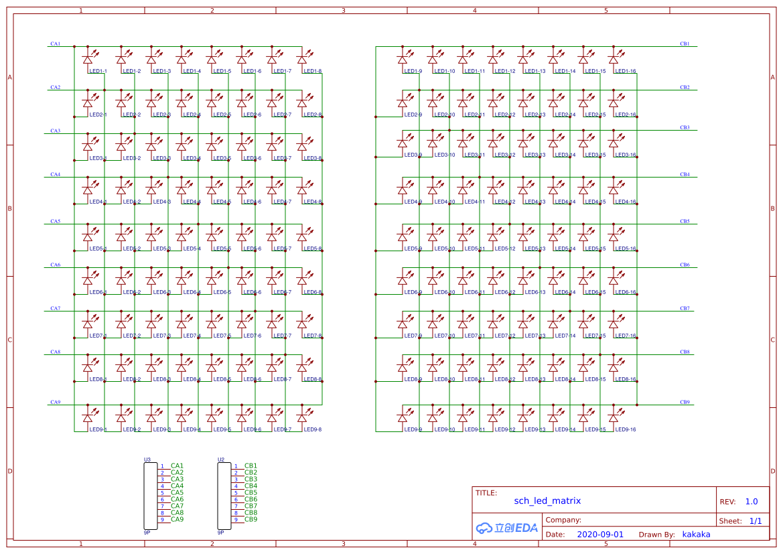
Task: Click the CB9 net label on right wire
Action: (x=685, y=402)
